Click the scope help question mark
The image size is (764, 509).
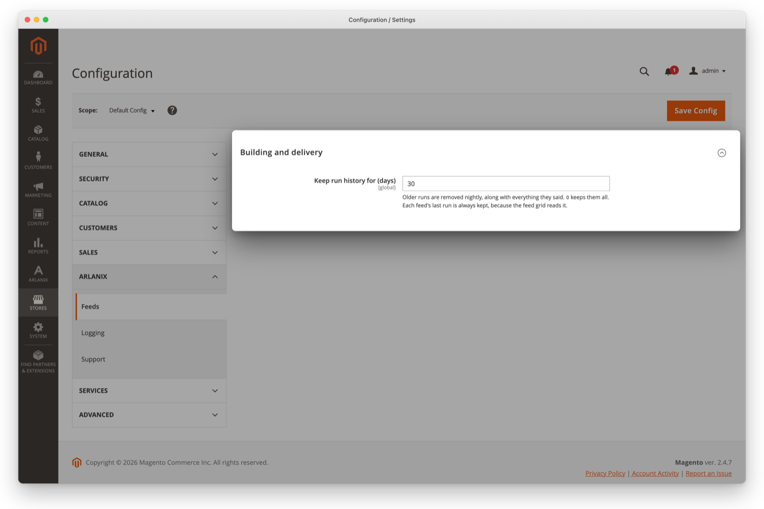click(x=172, y=110)
